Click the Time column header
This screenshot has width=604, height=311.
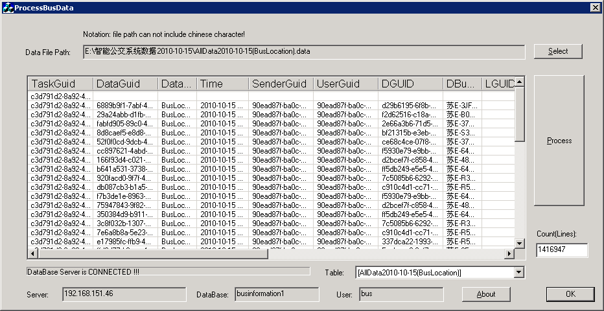coord(222,84)
